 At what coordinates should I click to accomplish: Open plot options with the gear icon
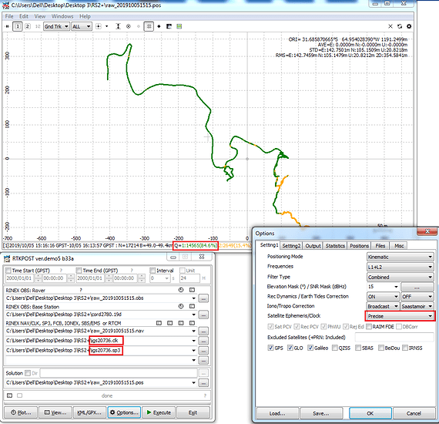409,26
